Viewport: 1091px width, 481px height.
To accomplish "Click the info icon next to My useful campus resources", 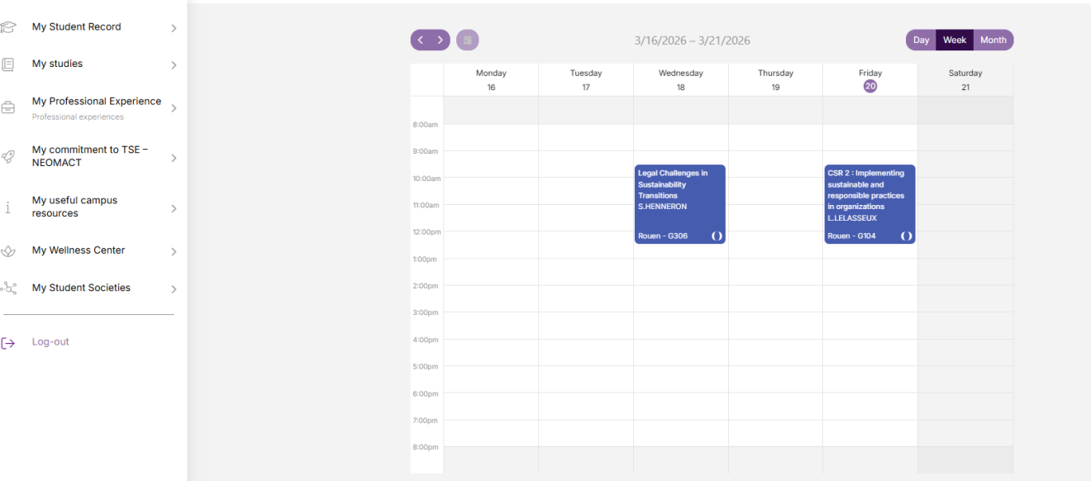I will 9,207.
